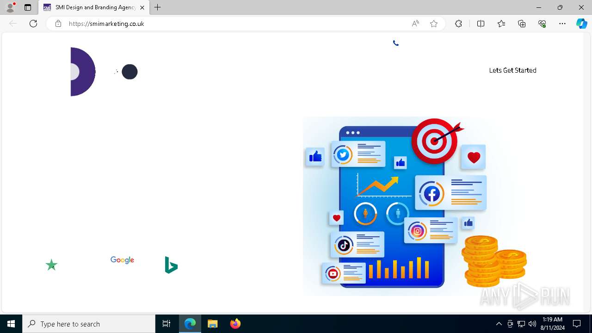This screenshot has width=592, height=333.
Task: View site information lock icon
Action: pyautogui.click(x=58, y=24)
